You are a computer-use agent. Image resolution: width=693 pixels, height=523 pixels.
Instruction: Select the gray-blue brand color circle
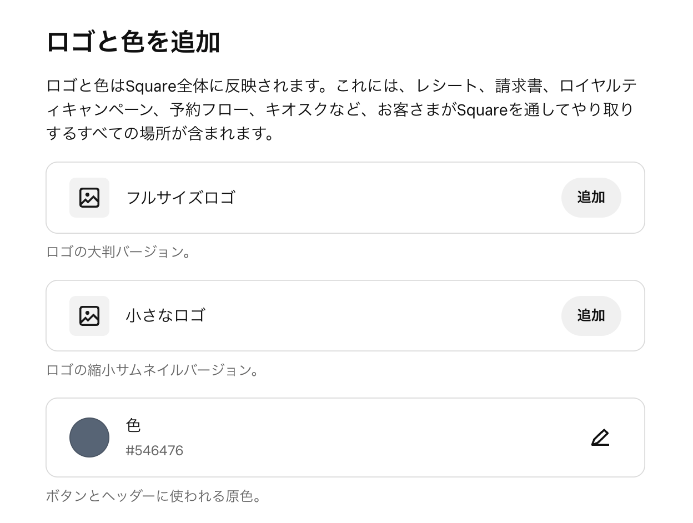click(89, 437)
